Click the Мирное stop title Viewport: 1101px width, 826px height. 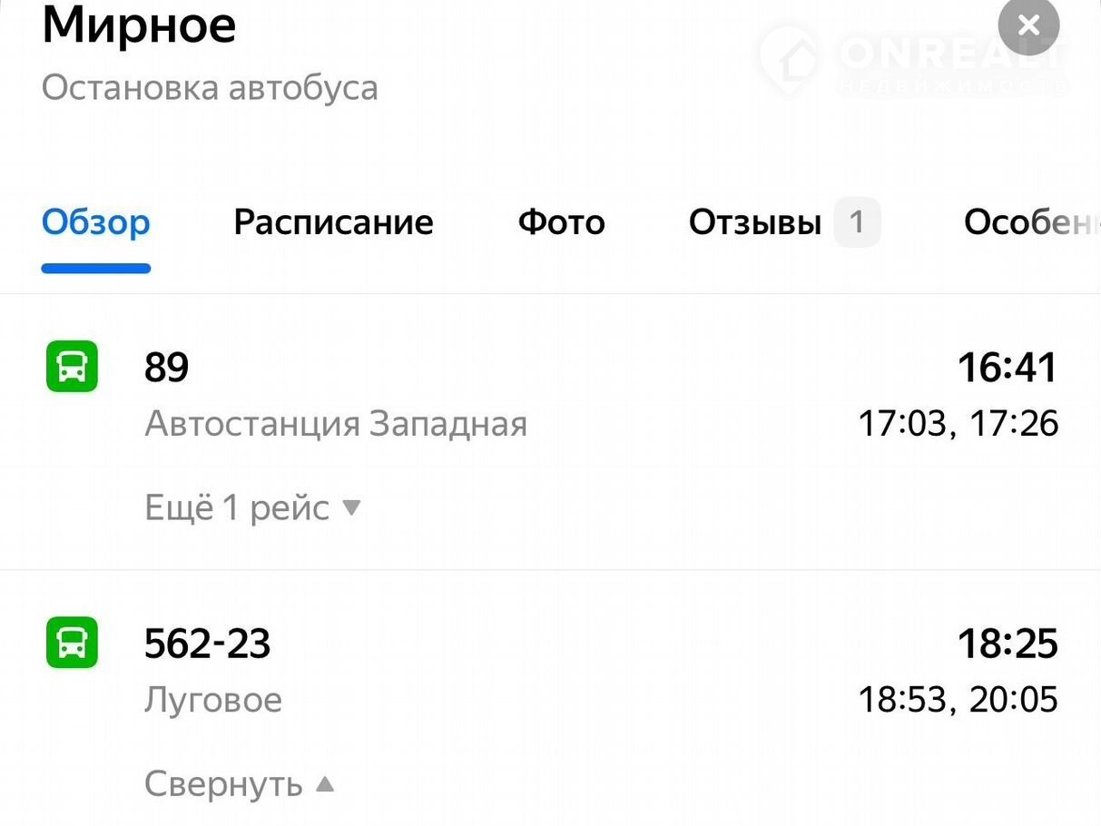139,25
